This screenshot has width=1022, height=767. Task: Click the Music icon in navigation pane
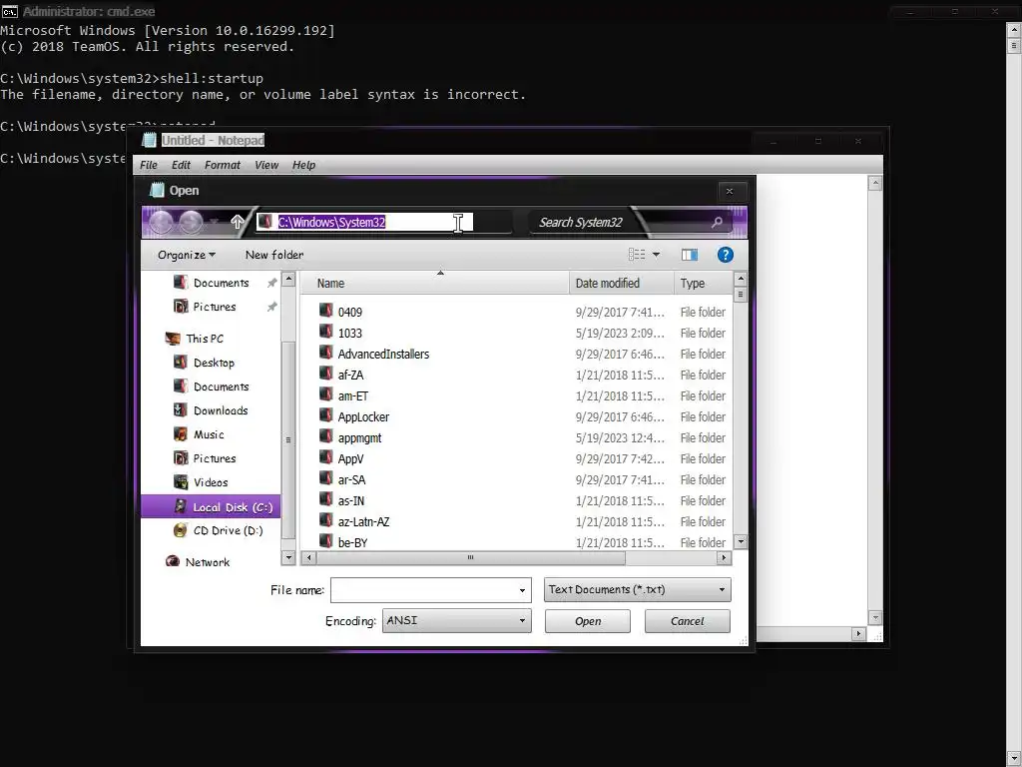click(181, 433)
